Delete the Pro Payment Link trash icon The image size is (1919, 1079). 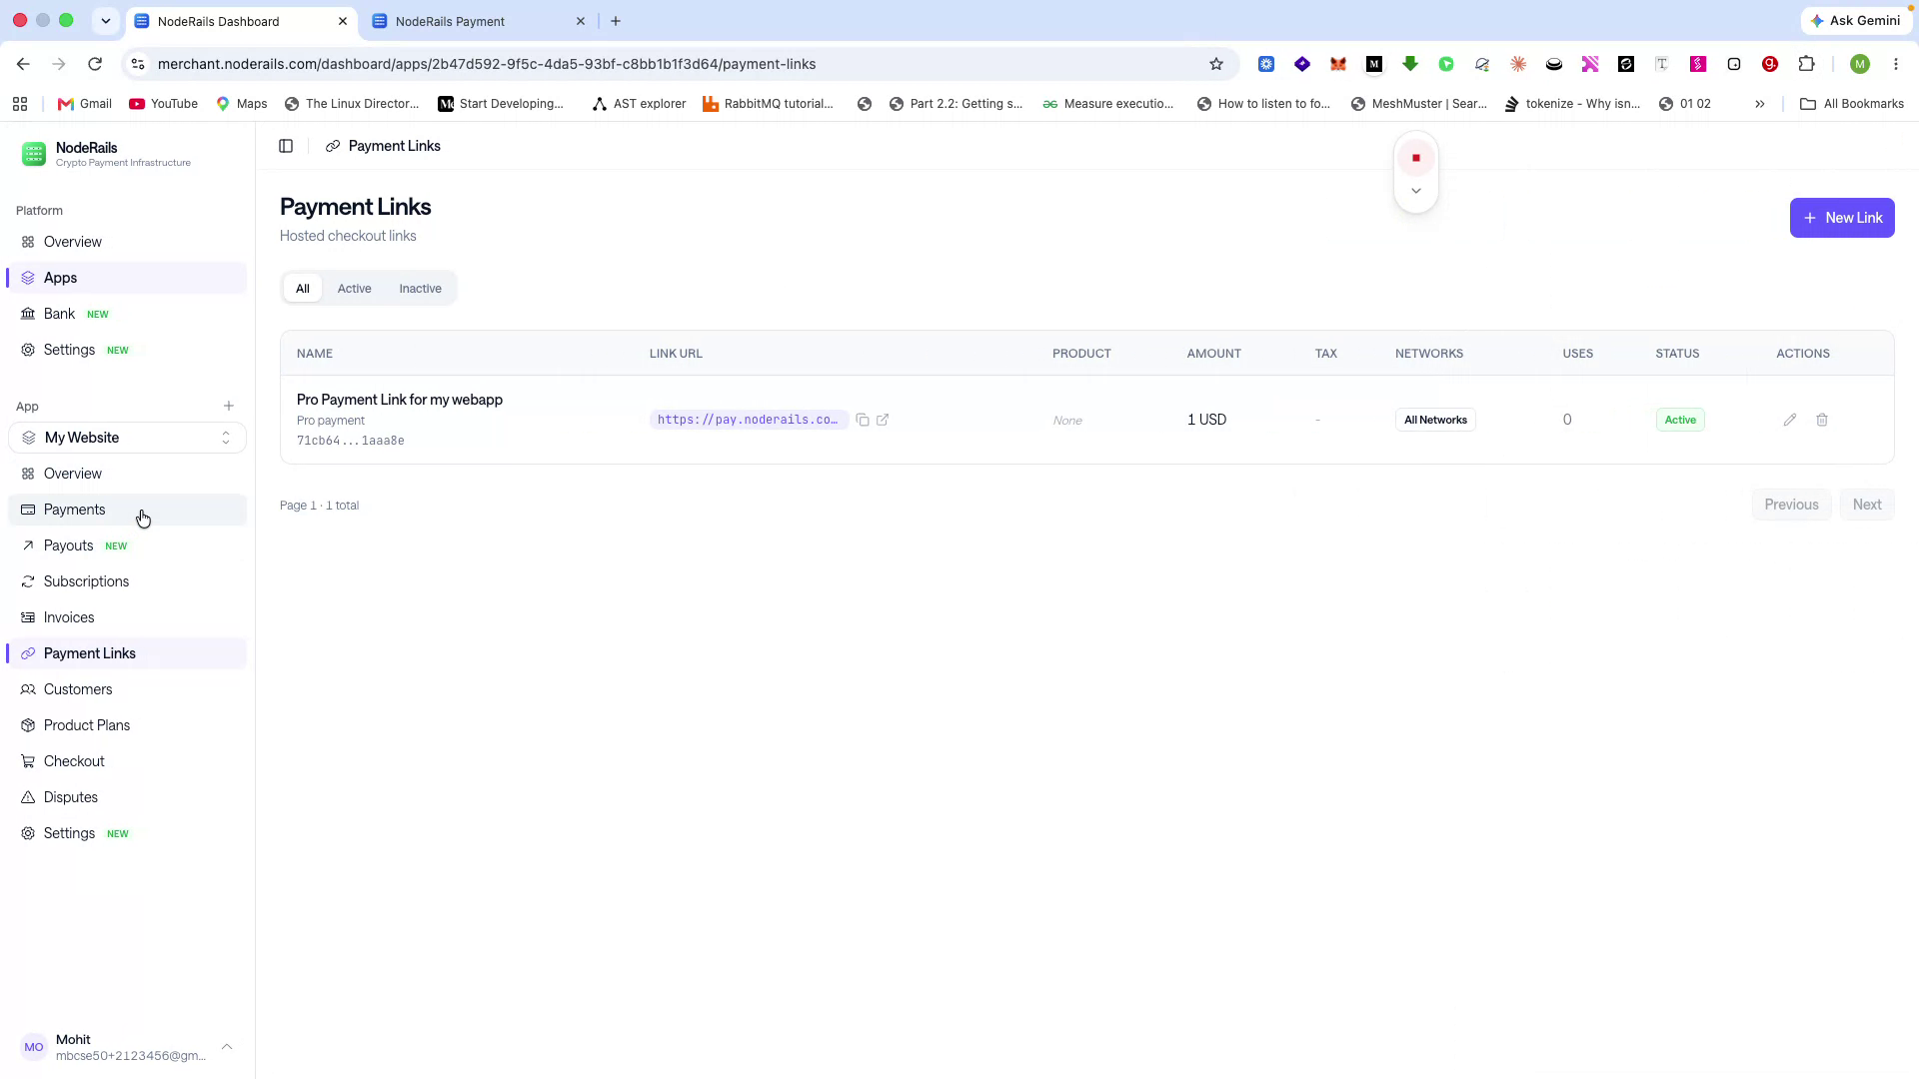(1822, 421)
